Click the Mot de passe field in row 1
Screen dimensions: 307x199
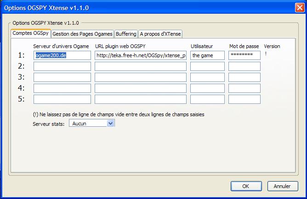click(x=244, y=55)
